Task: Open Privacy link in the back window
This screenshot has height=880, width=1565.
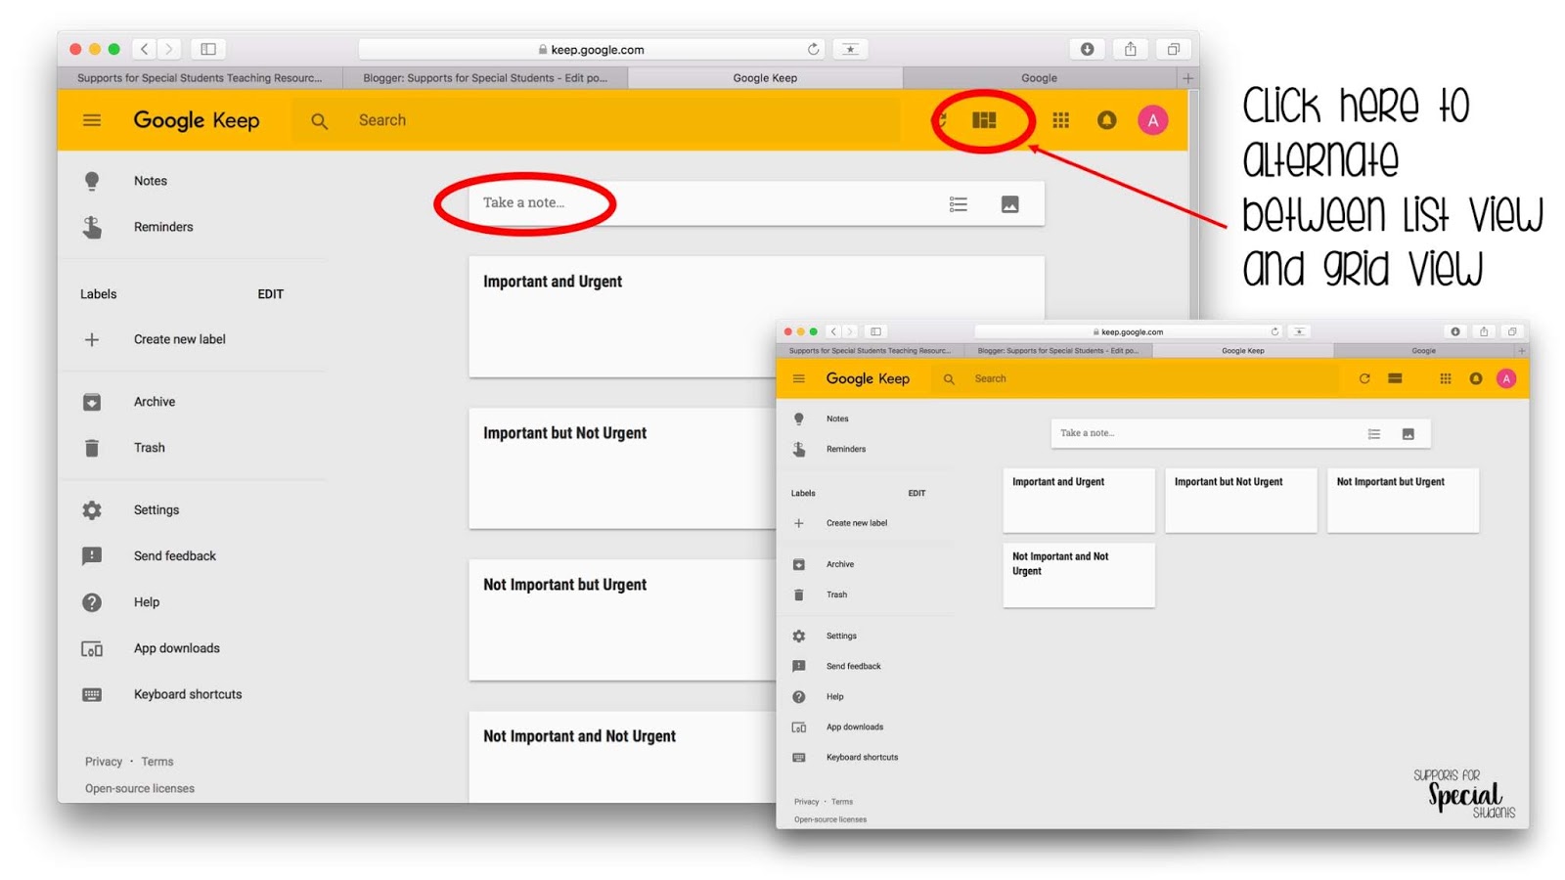Action: (x=104, y=762)
